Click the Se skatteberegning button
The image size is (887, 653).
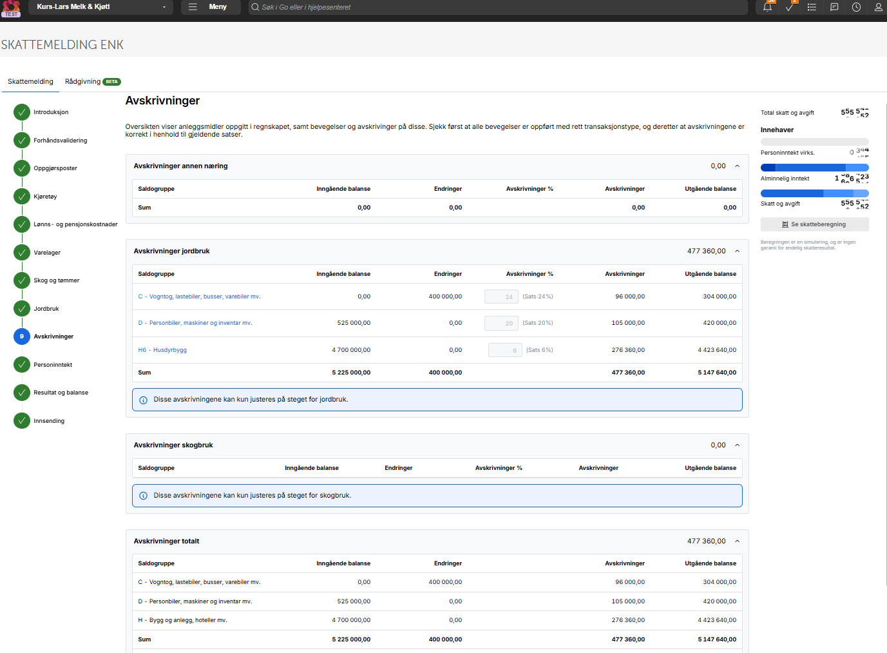click(x=814, y=224)
